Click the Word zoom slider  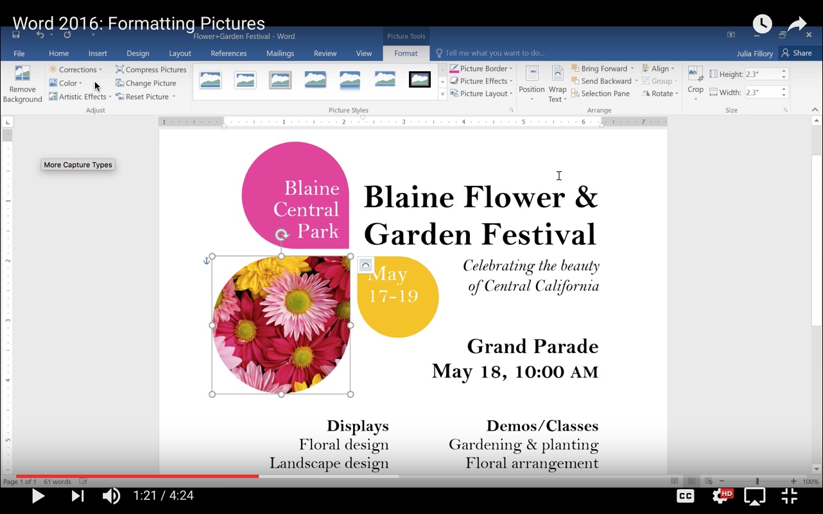[757, 481]
